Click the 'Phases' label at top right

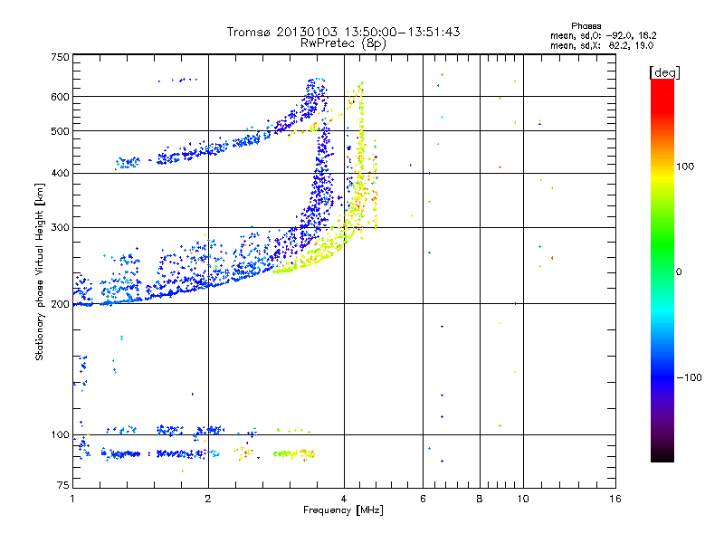click(x=586, y=26)
